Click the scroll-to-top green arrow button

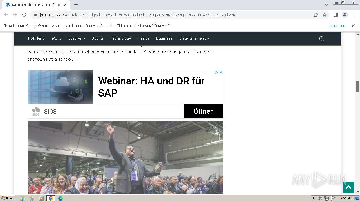pos(348,187)
